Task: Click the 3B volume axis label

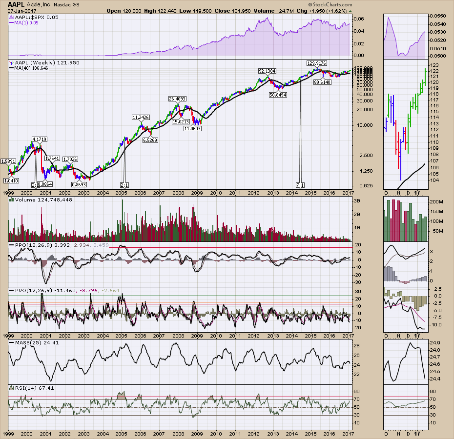Action: point(357,200)
